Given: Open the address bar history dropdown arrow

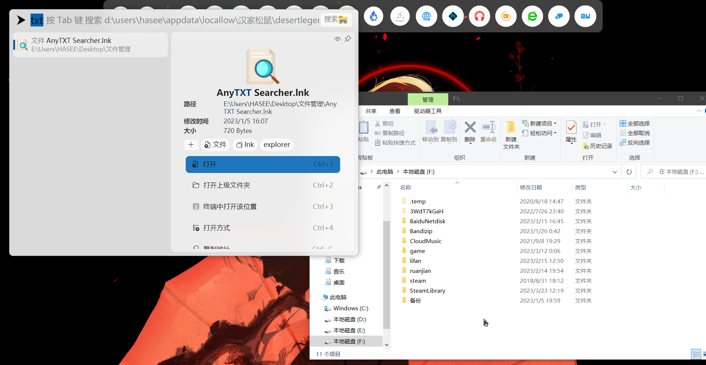Looking at the screenshot, I should pos(614,171).
